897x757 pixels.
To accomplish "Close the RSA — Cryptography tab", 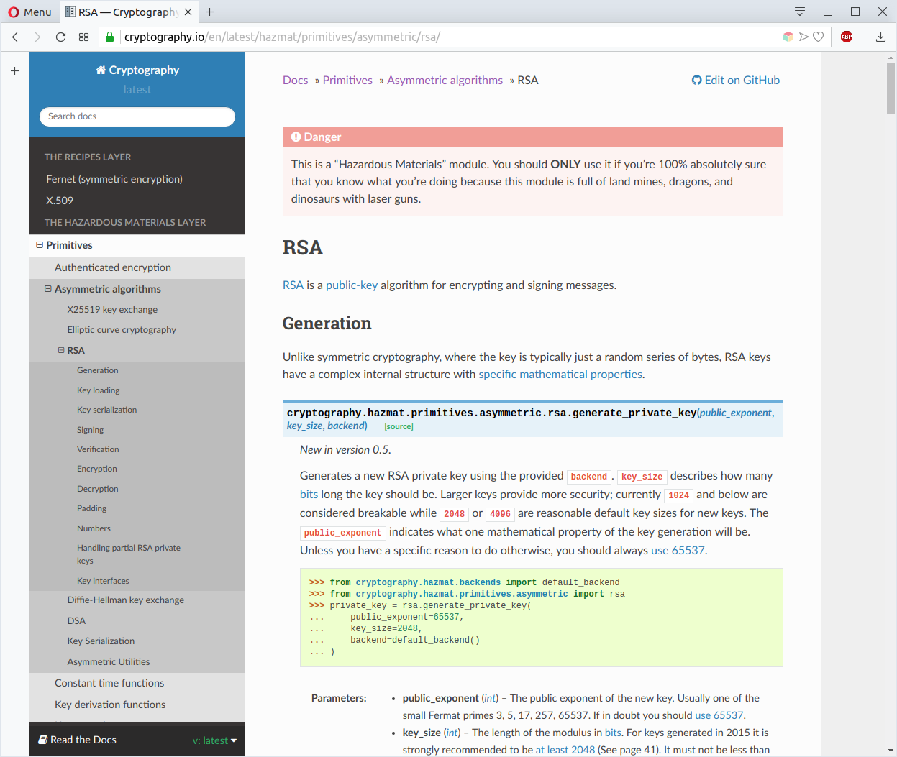I will tap(188, 12).
